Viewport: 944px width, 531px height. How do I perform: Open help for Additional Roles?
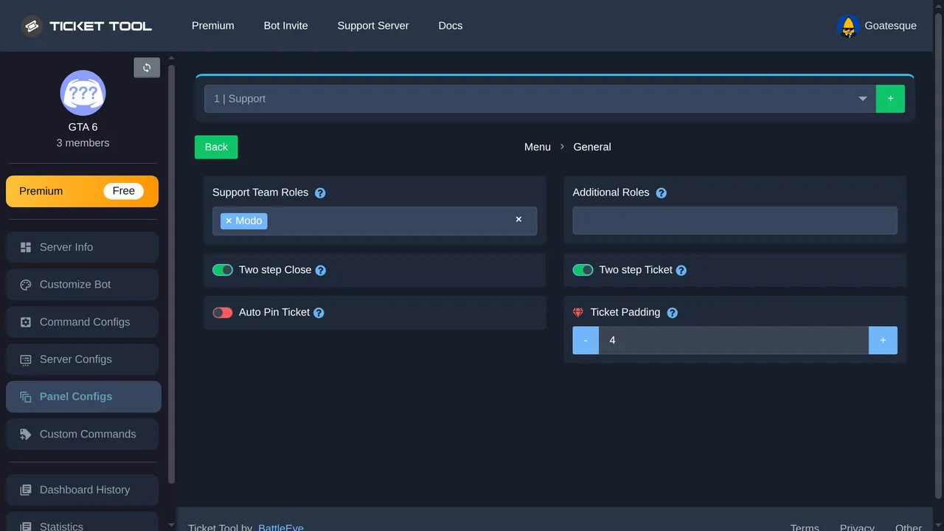[x=662, y=193]
